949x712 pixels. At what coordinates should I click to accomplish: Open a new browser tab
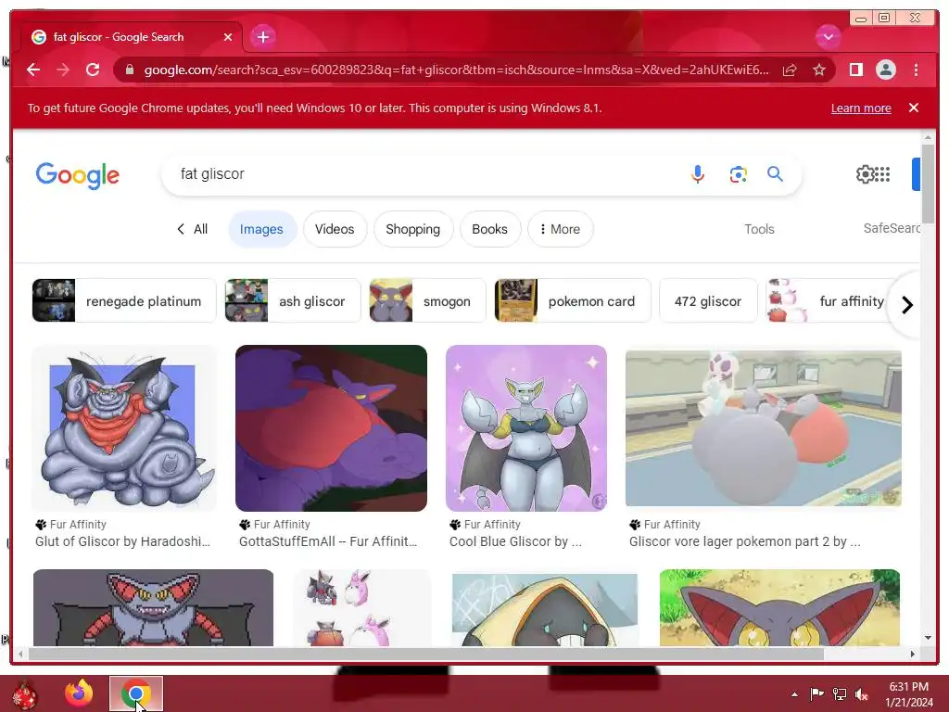tap(262, 37)
